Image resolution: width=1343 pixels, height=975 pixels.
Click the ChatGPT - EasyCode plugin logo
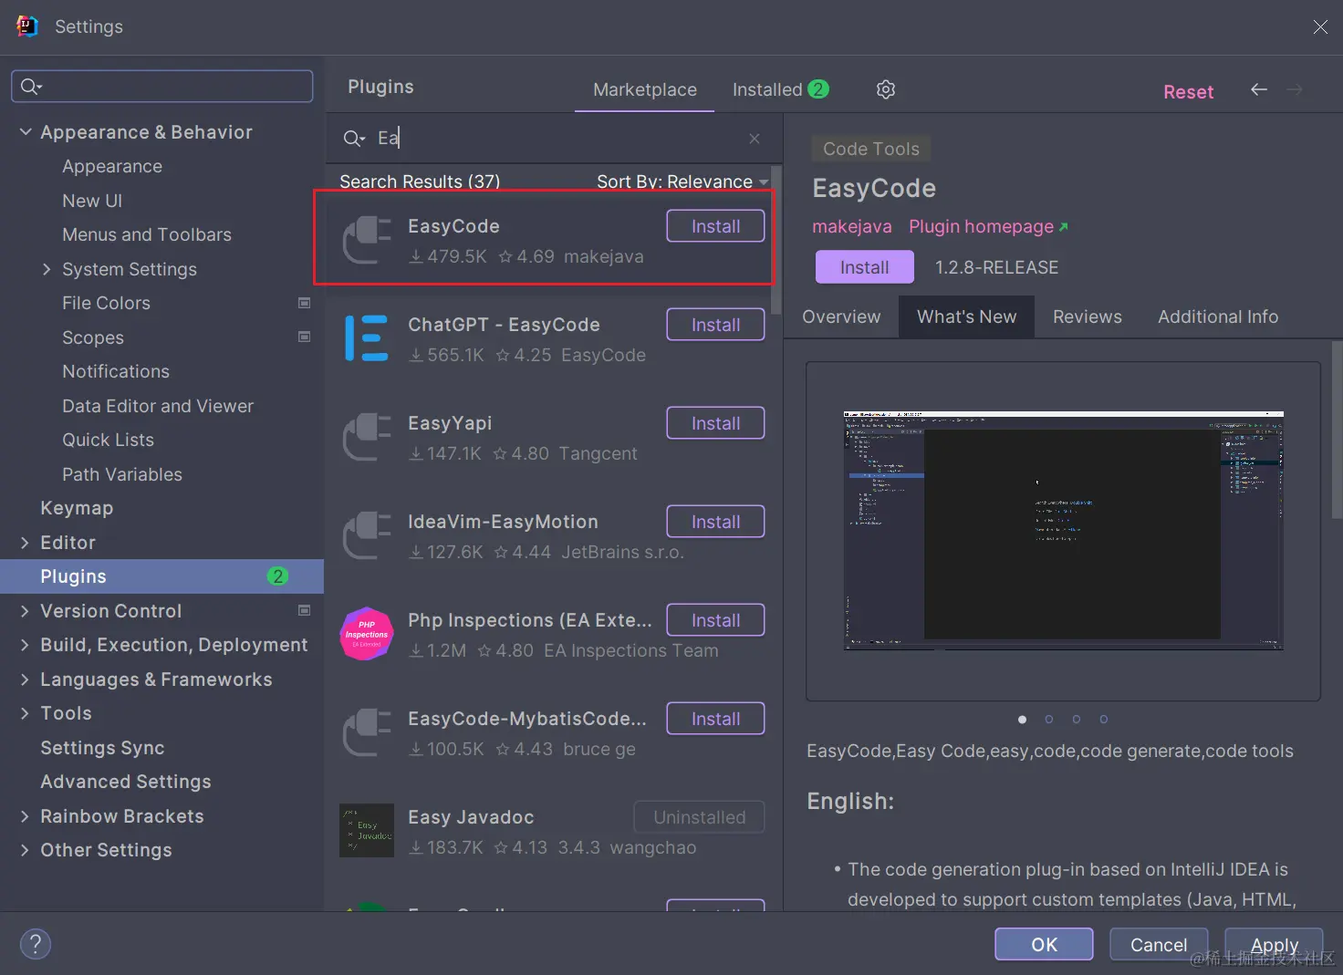click(367, 338)
